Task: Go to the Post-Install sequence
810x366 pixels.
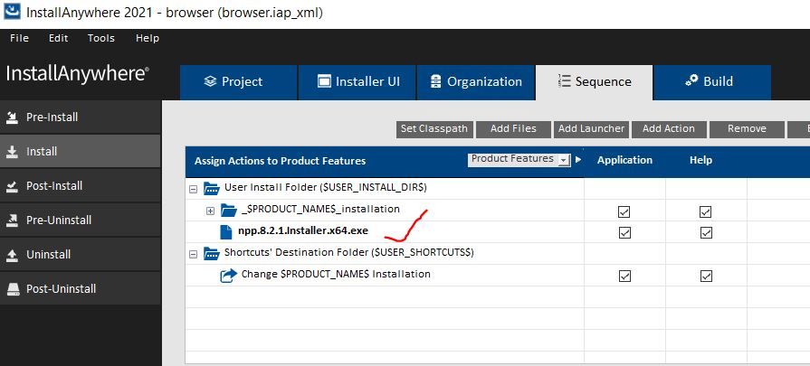Action: tap(80, 186)
